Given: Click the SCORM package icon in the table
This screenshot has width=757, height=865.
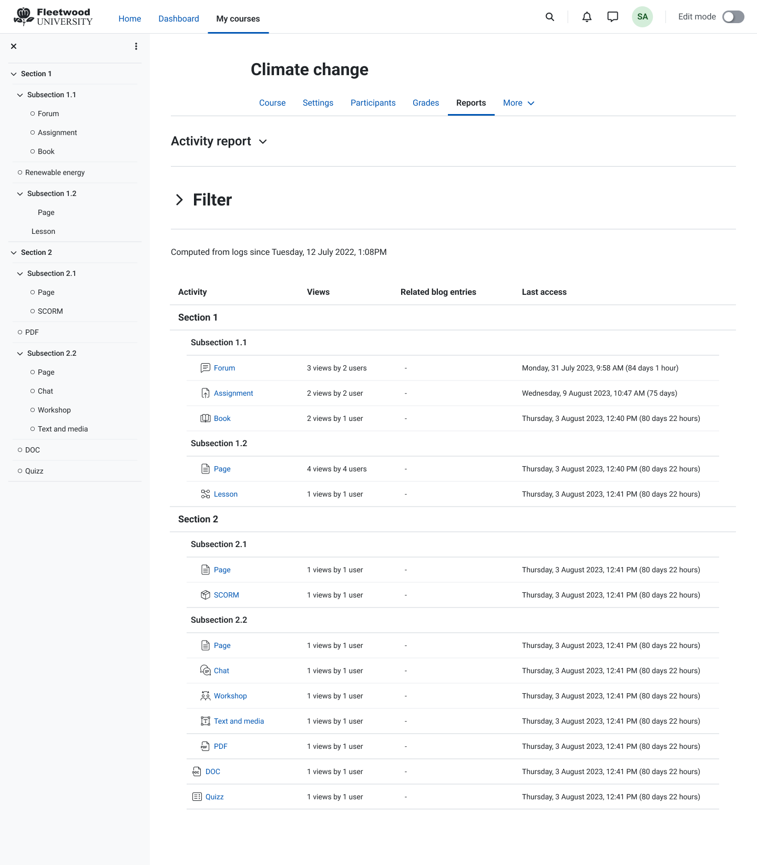Looking at the screenshot, I should (206, 595).
